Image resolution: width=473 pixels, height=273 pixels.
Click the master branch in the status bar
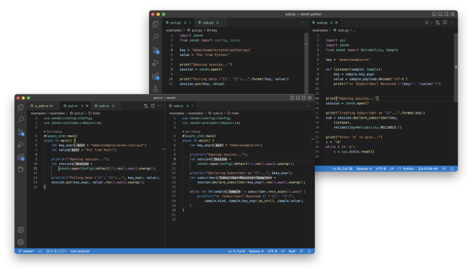[x=26, y=251]
